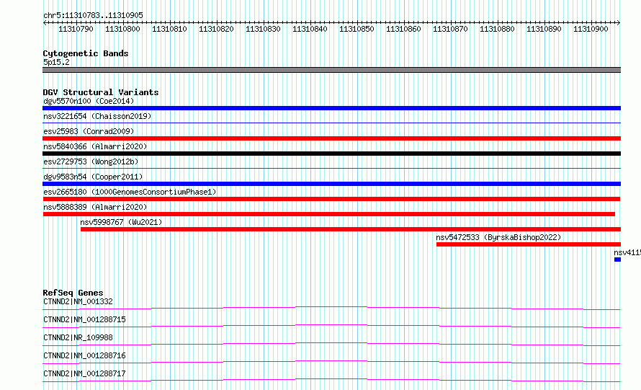This screenshot has width=641, height=390.
Task: Click the 5p15.2 band name text
Action: (x=56, y=62)
